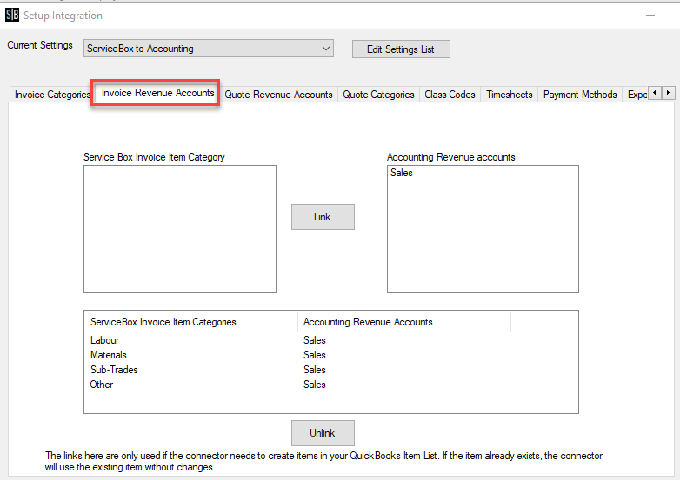Switch to the Class Codes tab

pos(450,95)
